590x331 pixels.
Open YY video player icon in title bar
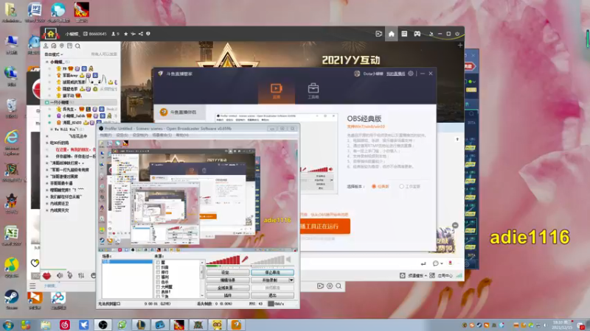[x=378, y=34]
